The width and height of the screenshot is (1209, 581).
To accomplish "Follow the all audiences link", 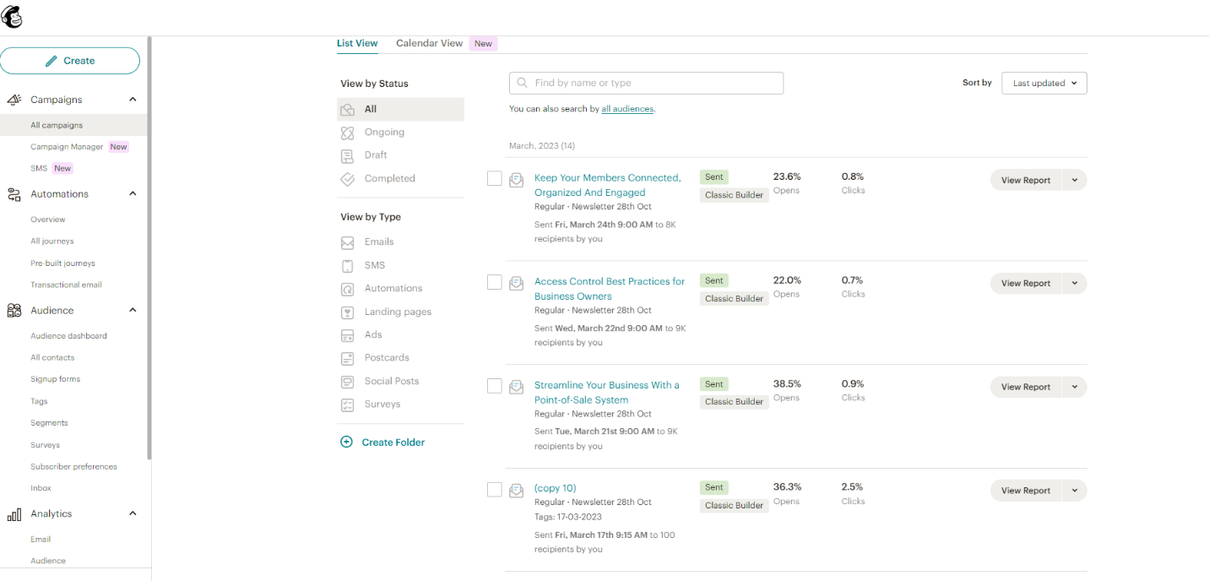I will [x=627, y=109].
